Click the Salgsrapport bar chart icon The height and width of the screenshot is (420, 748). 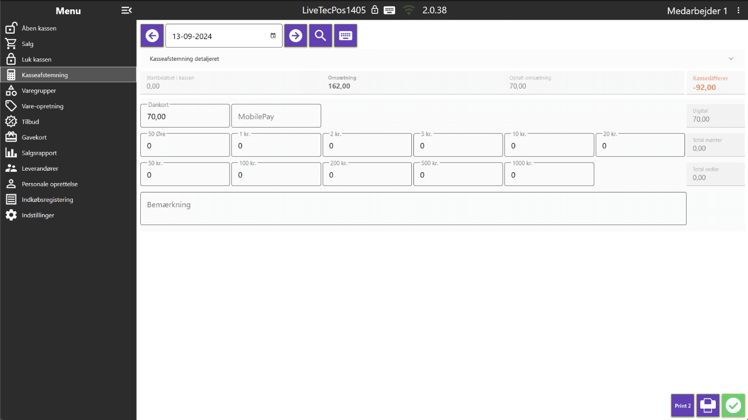[x=11, y=153]
